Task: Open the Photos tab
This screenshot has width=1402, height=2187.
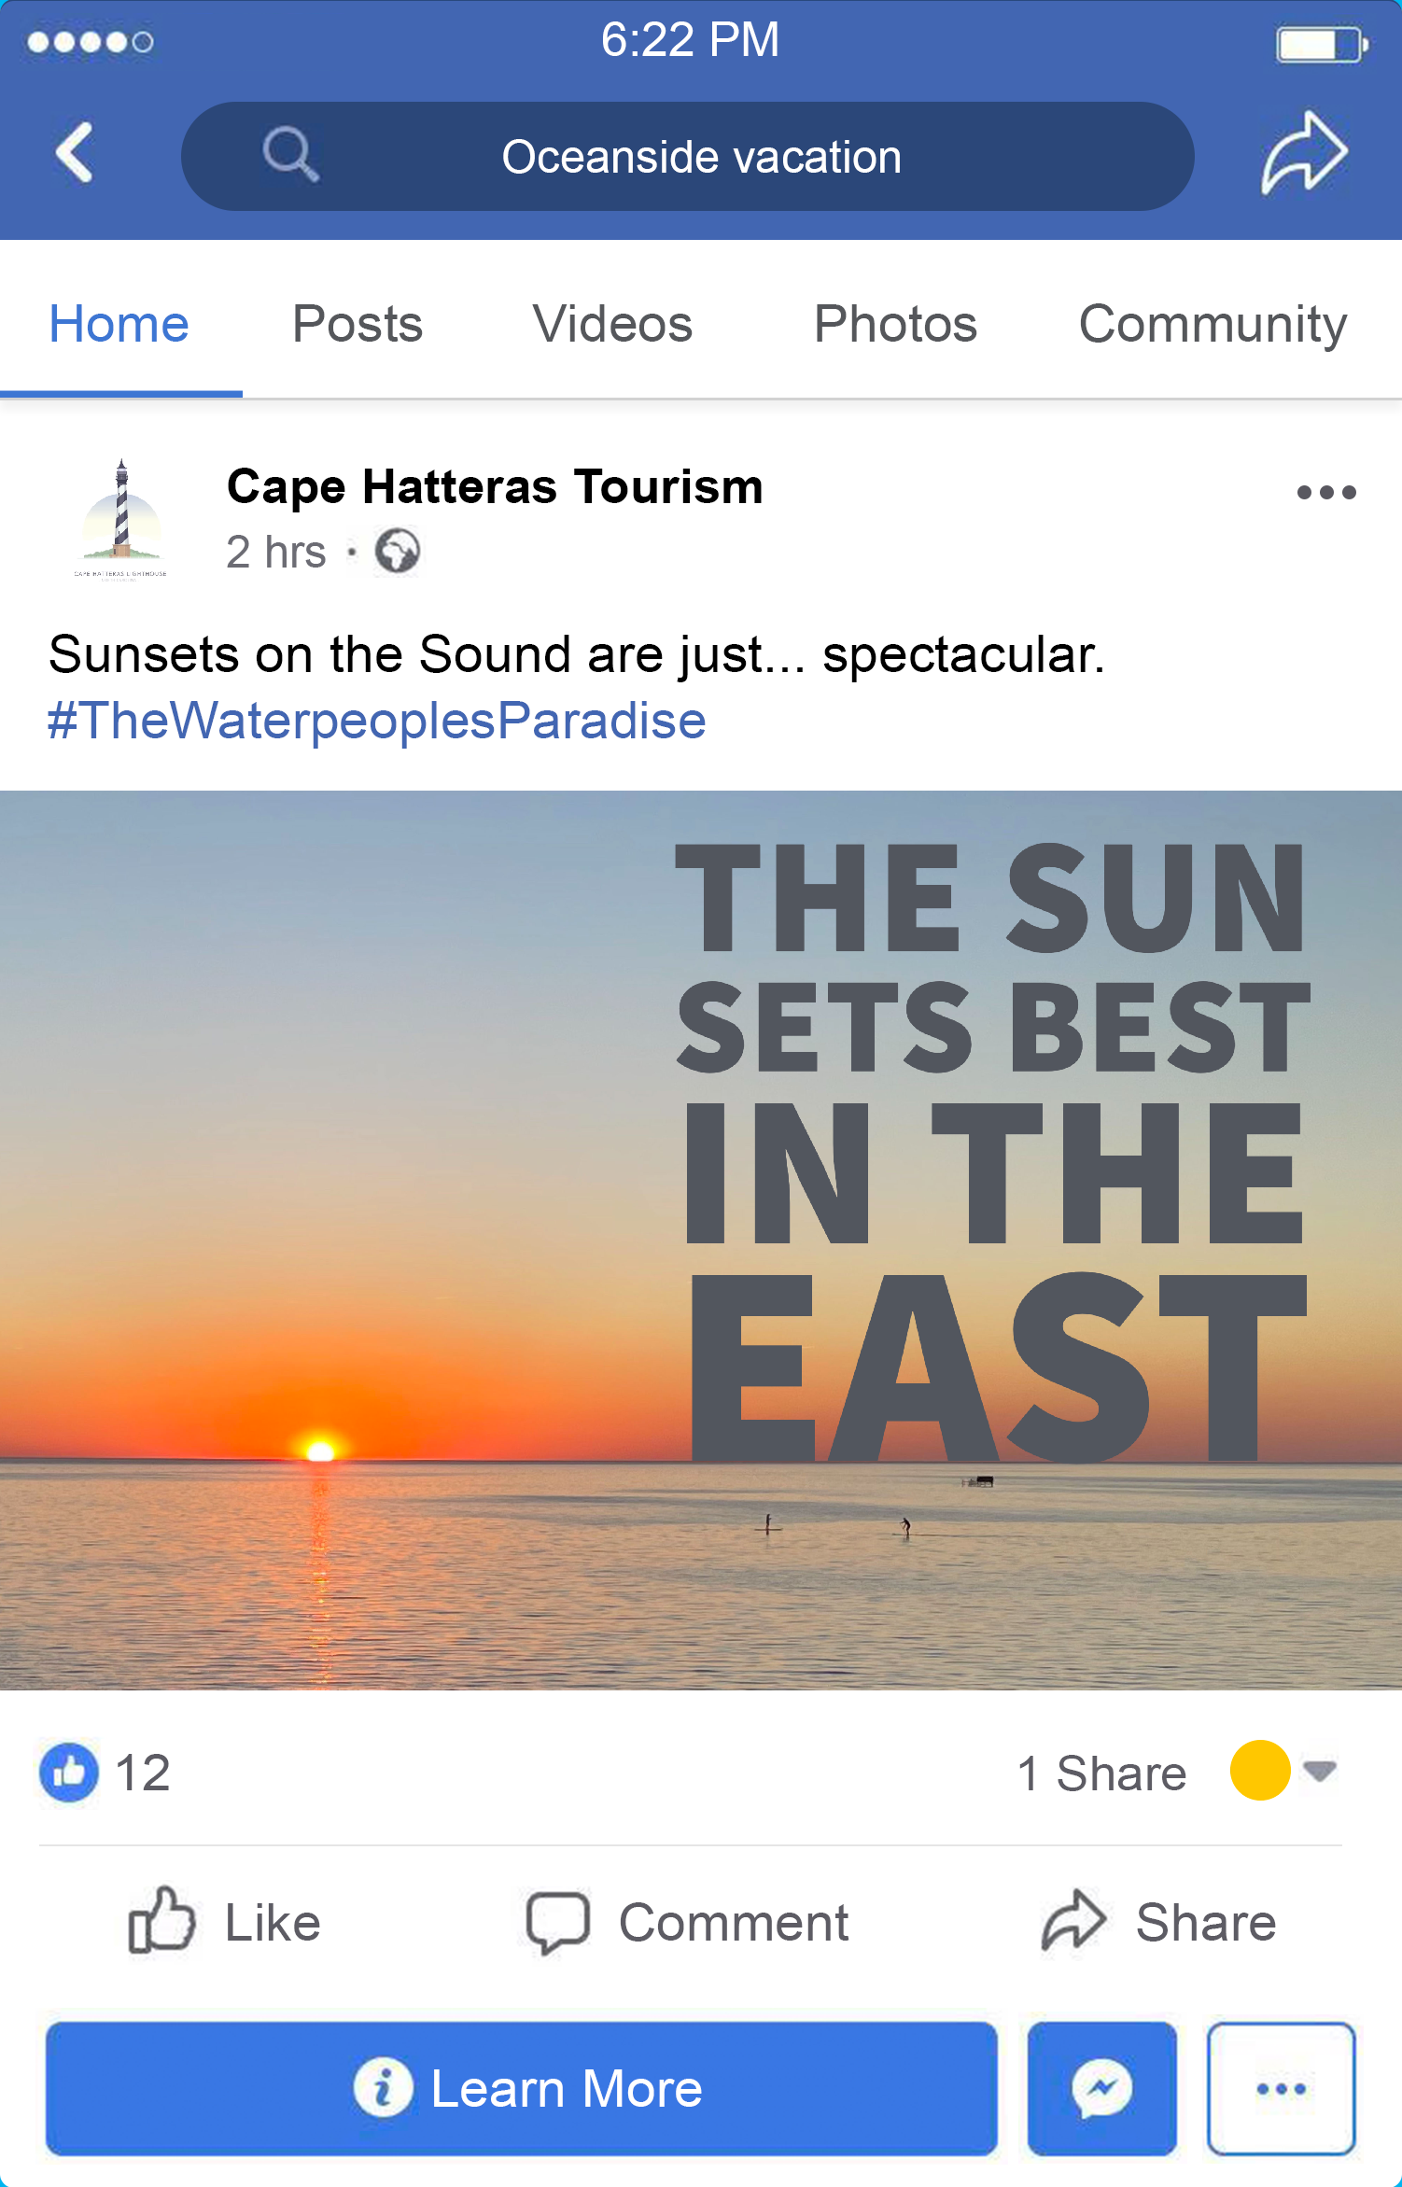Action: [895, 324]
